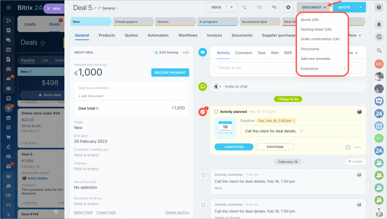
Task: Edit deal title with pencil icon
Action: (x=95, y=8)
